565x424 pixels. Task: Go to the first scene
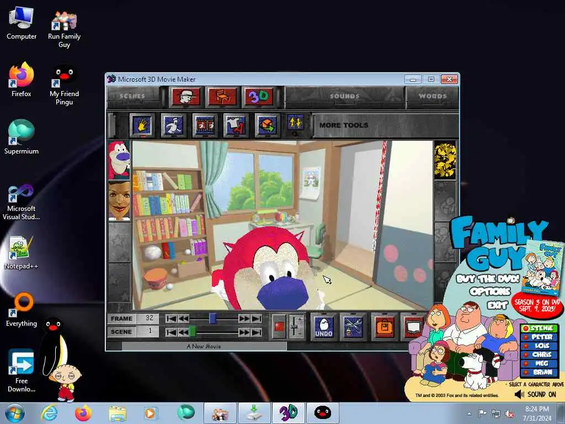point(172,332)
